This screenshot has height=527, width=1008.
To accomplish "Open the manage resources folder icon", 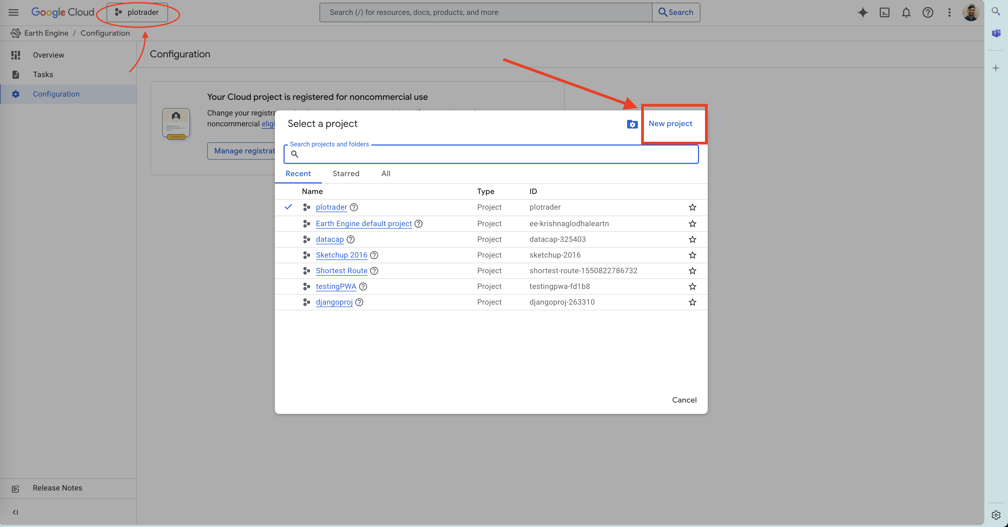I will [632, 124].
